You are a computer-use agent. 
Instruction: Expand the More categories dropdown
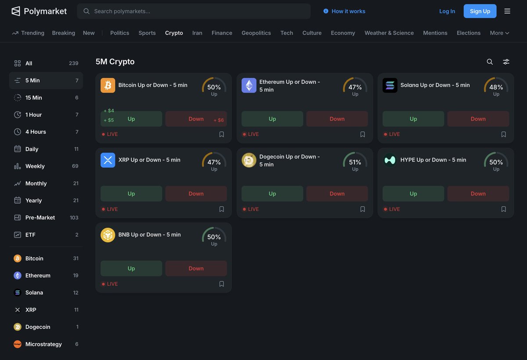tap(500, 33)
